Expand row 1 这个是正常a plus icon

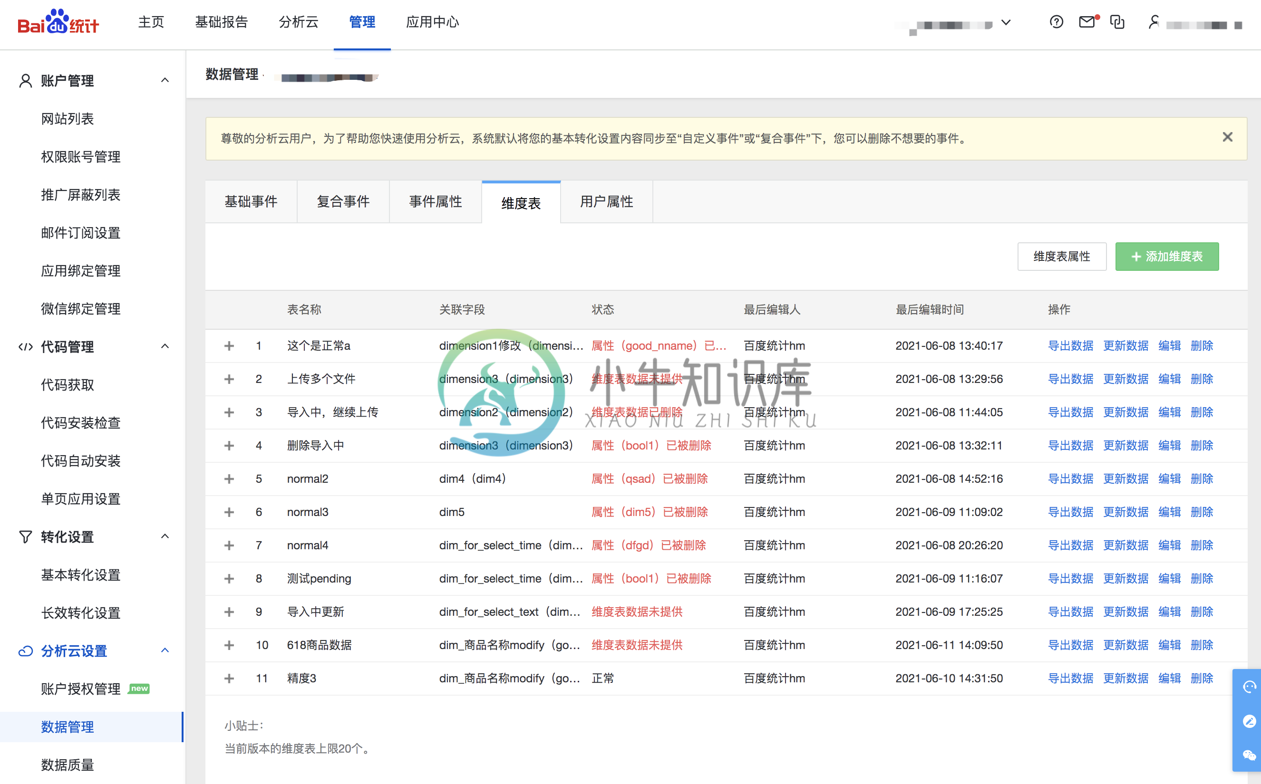click(229, 346)
